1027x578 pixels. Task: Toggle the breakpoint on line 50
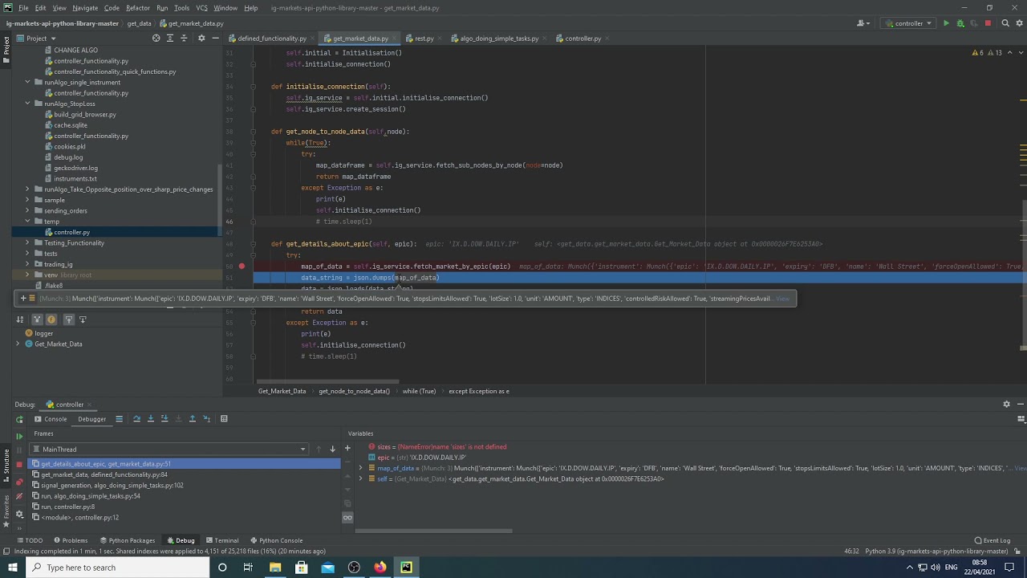coord(242,267)
